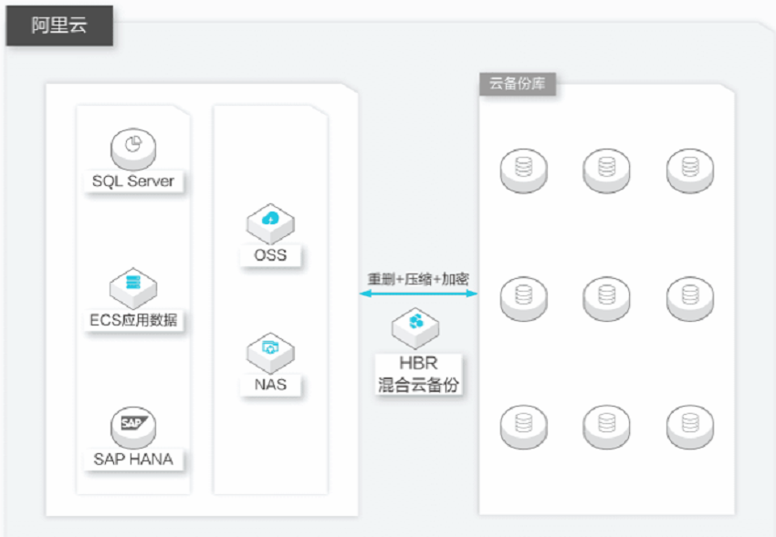Select bottom-left backup vault database icon
The height and width of the screenshot is (537, 776).
524,427
